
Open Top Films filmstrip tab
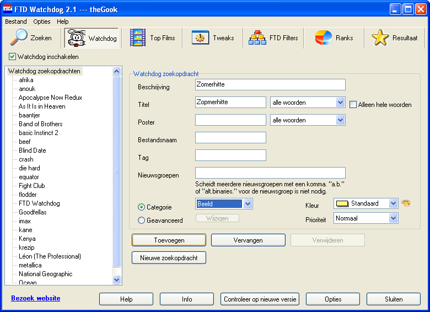click(x=153, y=38)
